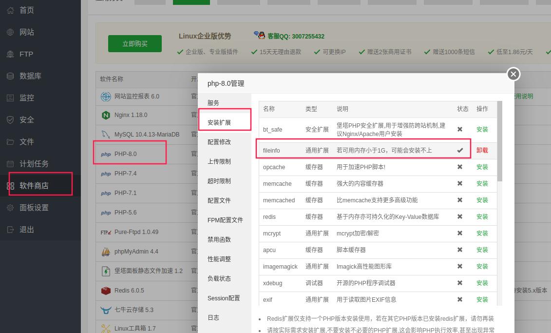This screenshot has width=551, height=333.
Task: Switch to 配置修改 tab
Action: pos(219,142)
